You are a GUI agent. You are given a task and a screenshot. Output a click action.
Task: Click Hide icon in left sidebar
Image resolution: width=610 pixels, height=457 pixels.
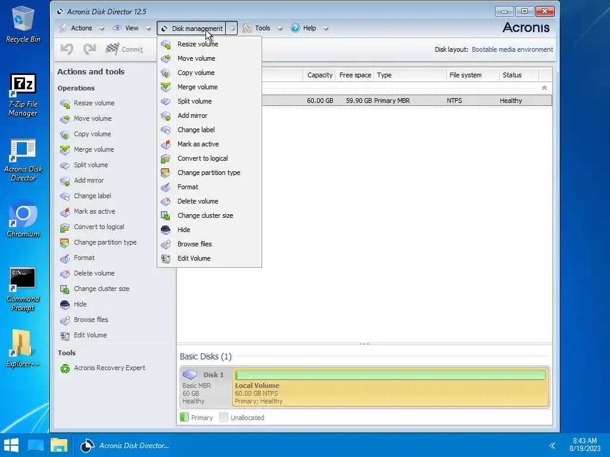pos(64,305)
